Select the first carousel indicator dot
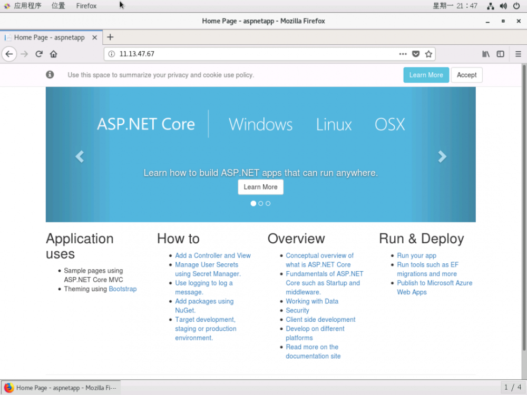The width and height of the screenshot is (527, 395). 253,203
